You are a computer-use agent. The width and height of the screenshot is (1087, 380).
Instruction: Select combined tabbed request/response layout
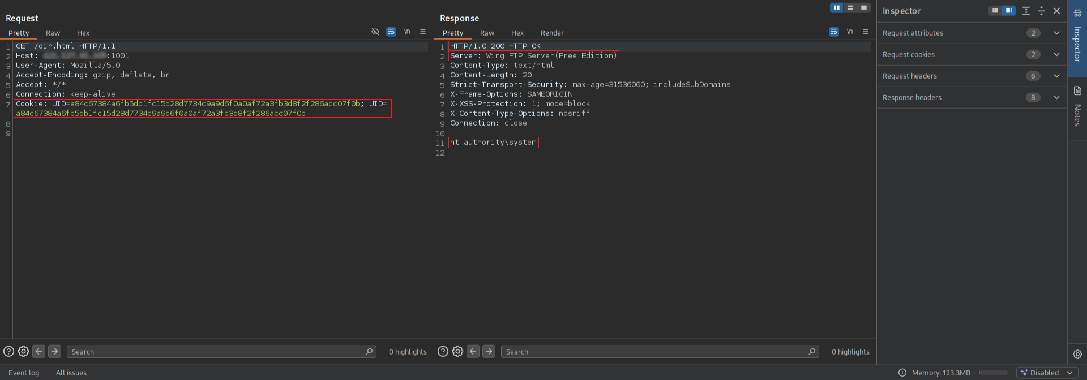(x=864, y=8)
